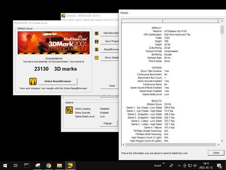Click the Save Project floppy icon

coord(97,41)
